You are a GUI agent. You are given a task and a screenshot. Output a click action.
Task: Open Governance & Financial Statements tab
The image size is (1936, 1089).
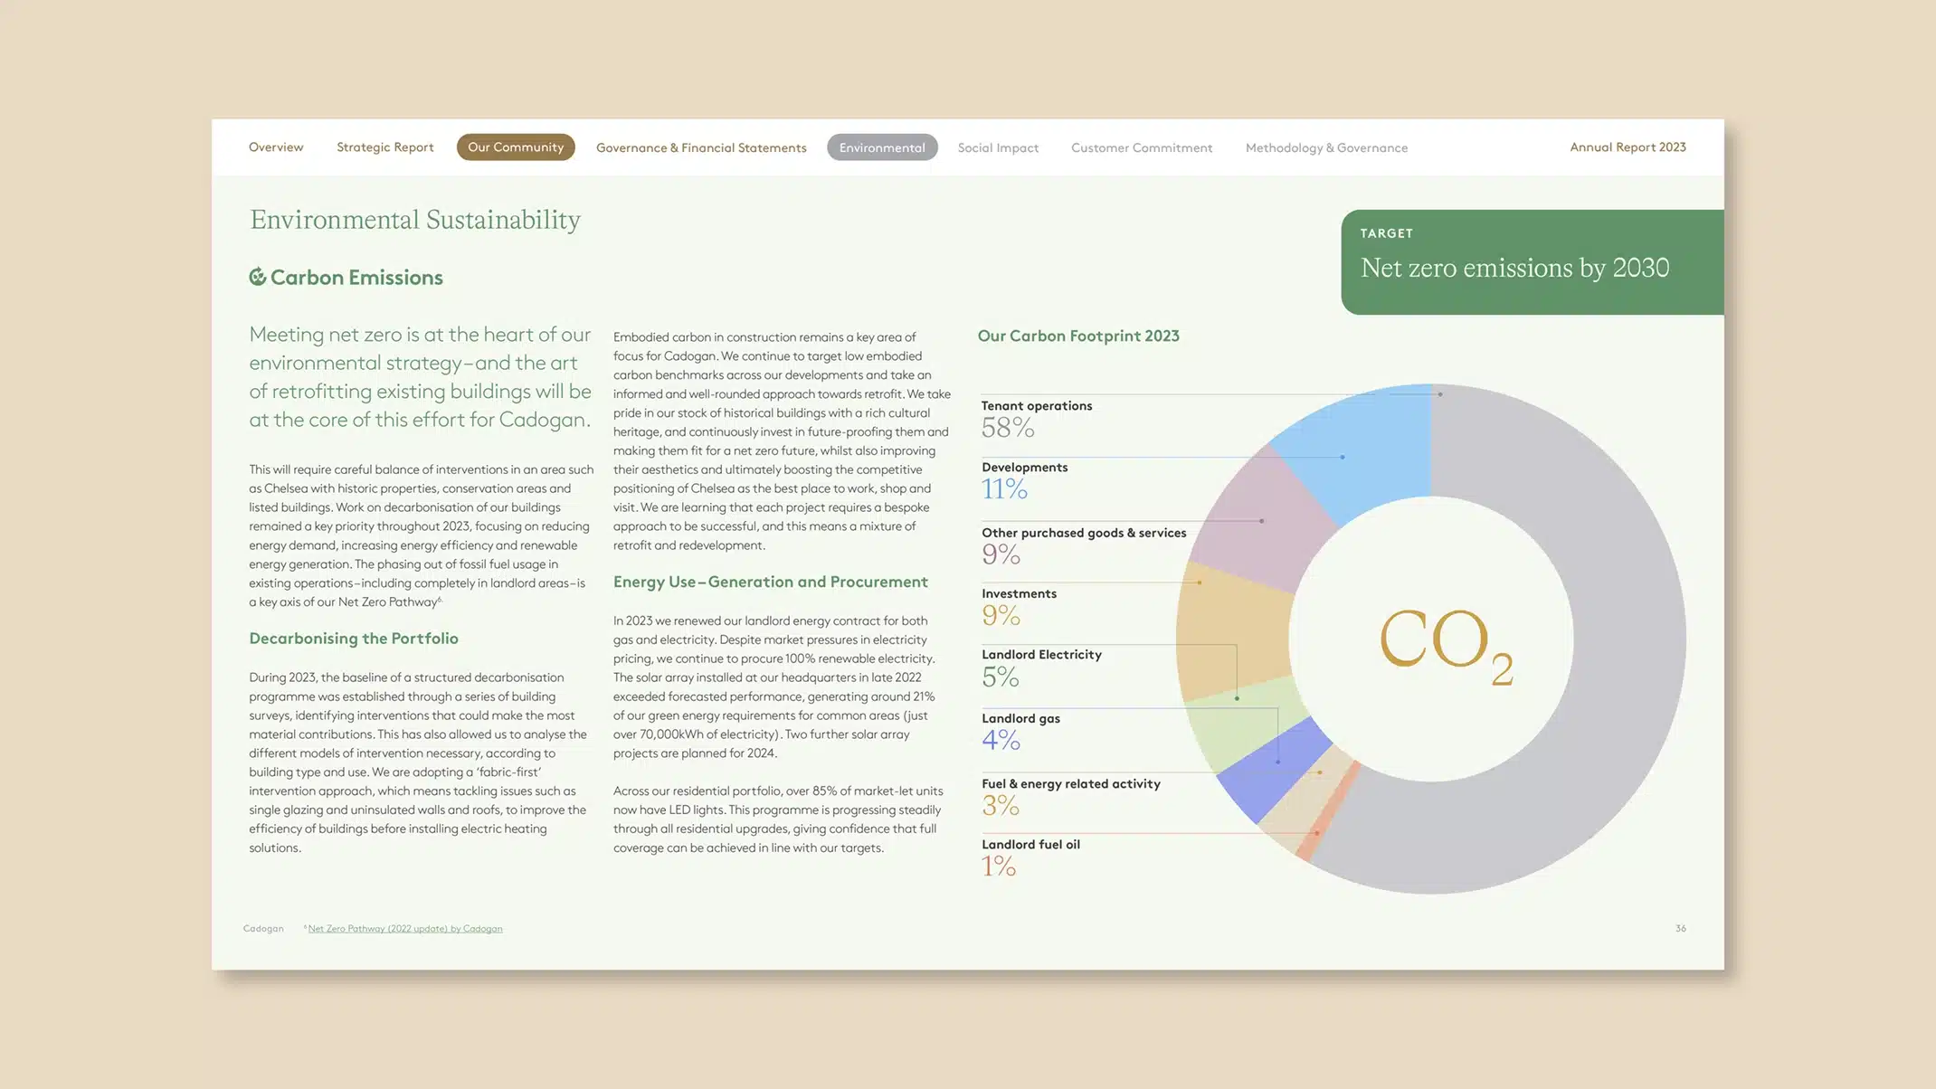[700, 147]
